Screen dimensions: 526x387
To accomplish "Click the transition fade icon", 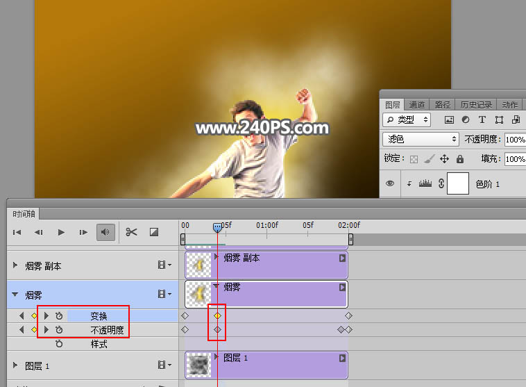I will tap(154, 232).
